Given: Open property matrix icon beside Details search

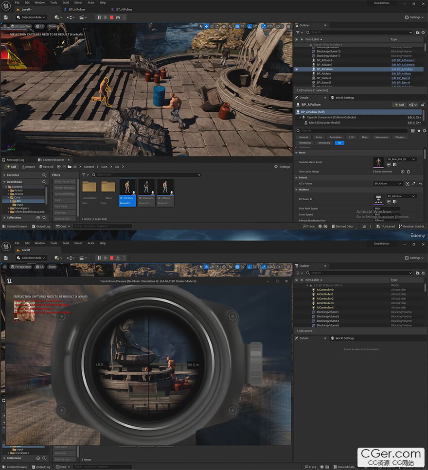Looking at the screenshot, I should coord(413,131).
